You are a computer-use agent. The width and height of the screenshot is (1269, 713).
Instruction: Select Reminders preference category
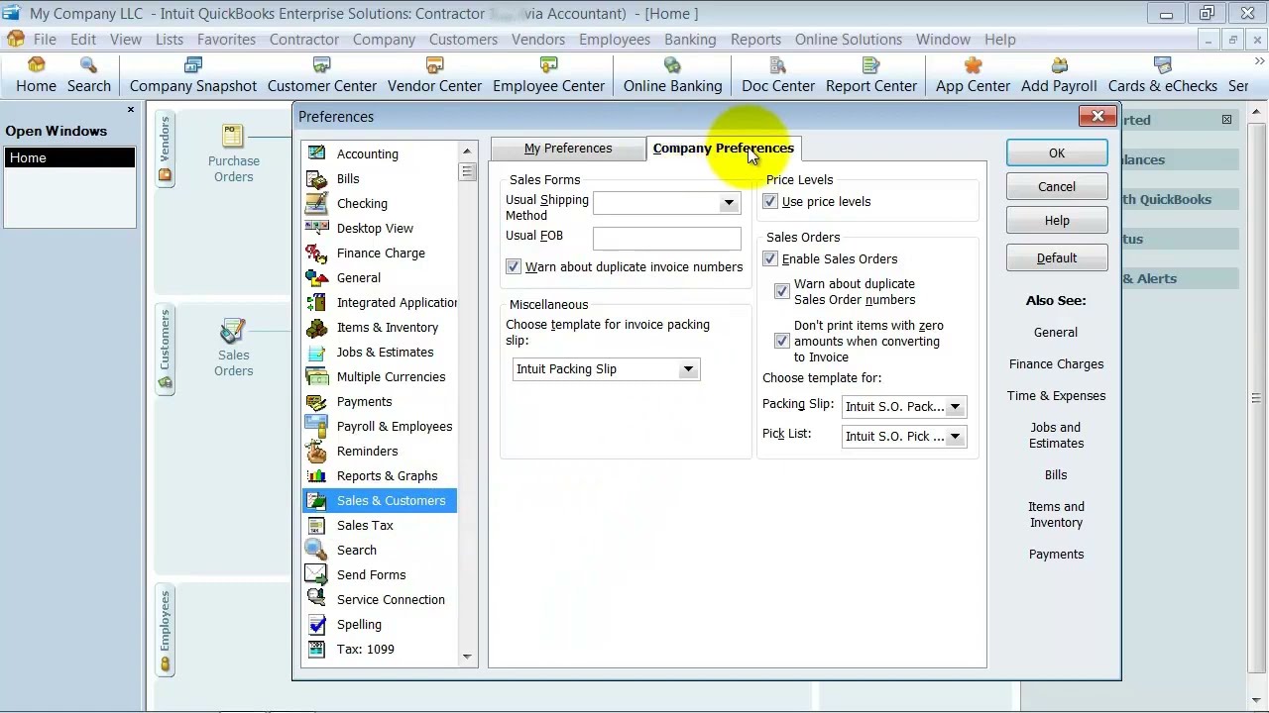379,451
